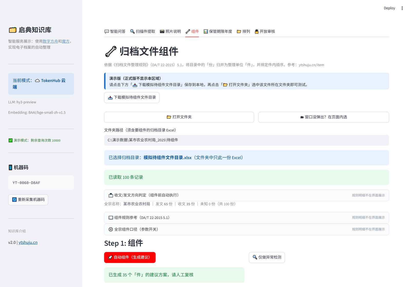The height and width of the screenshot is (287, 411).
Task: Click the 重新采集机器码 button
Action: point(28,200)
